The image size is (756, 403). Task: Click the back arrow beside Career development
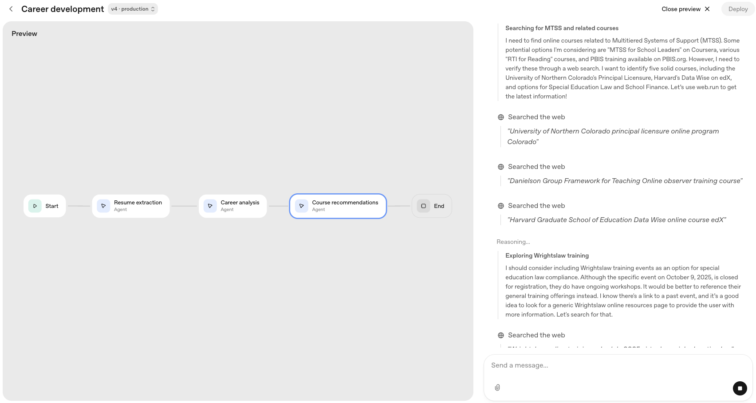pyautogui.click(x=11, y=9)
